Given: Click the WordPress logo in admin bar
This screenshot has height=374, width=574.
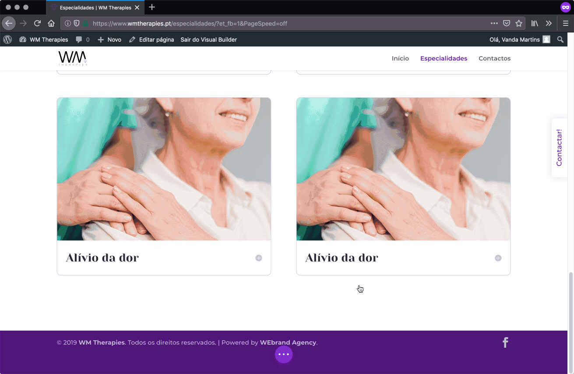Looking at the screenshot, I should [7, 39].
